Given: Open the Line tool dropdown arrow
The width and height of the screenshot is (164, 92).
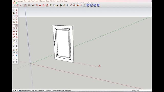Looking at the screenshot, I should click(23, 5).
